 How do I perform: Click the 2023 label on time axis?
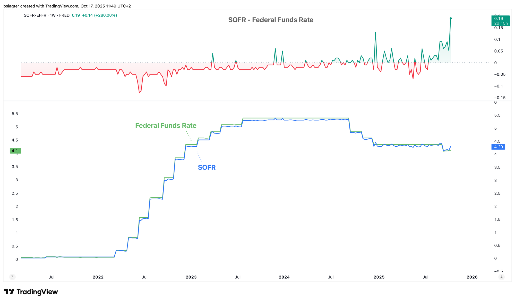click(x=191, y=277)
